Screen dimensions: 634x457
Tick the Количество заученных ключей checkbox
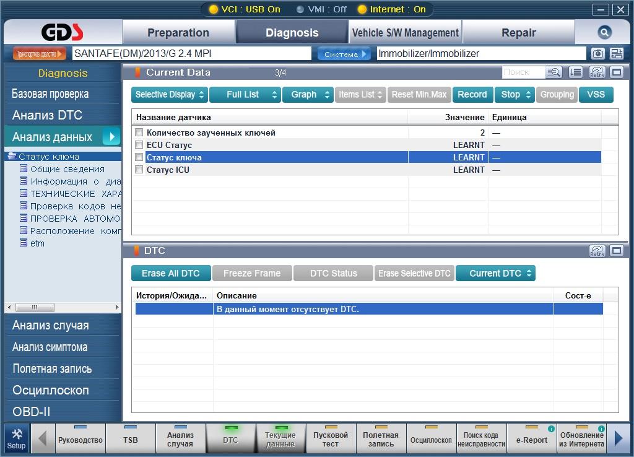coord(139,133)
